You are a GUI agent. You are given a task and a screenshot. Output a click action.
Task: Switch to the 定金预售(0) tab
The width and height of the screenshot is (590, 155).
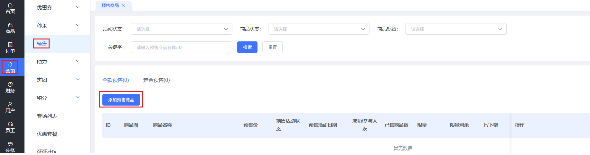156,80
